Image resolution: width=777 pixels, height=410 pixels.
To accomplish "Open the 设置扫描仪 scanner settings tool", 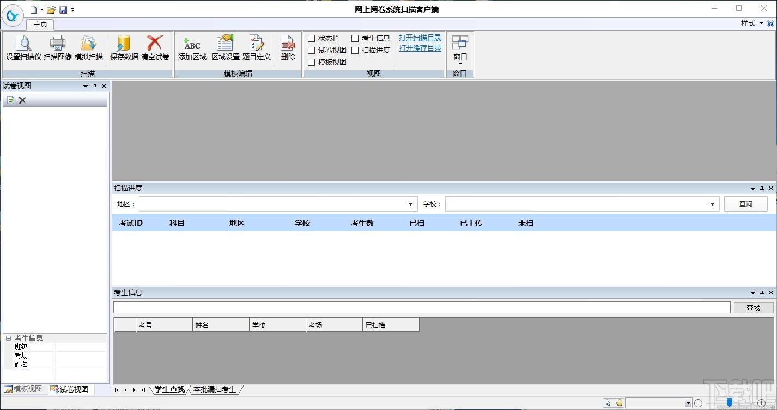I will [x=23, y=48].
